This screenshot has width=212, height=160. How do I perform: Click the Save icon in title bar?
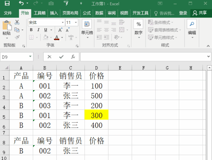[7, 3]
